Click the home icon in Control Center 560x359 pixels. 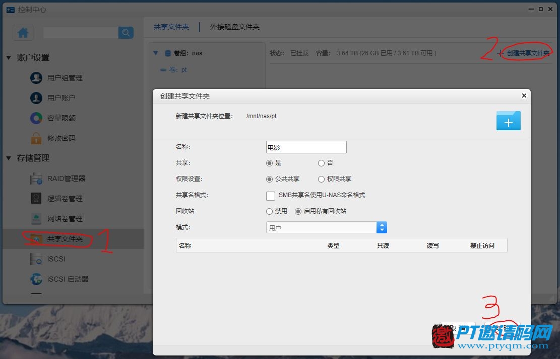tap(23, 33)
